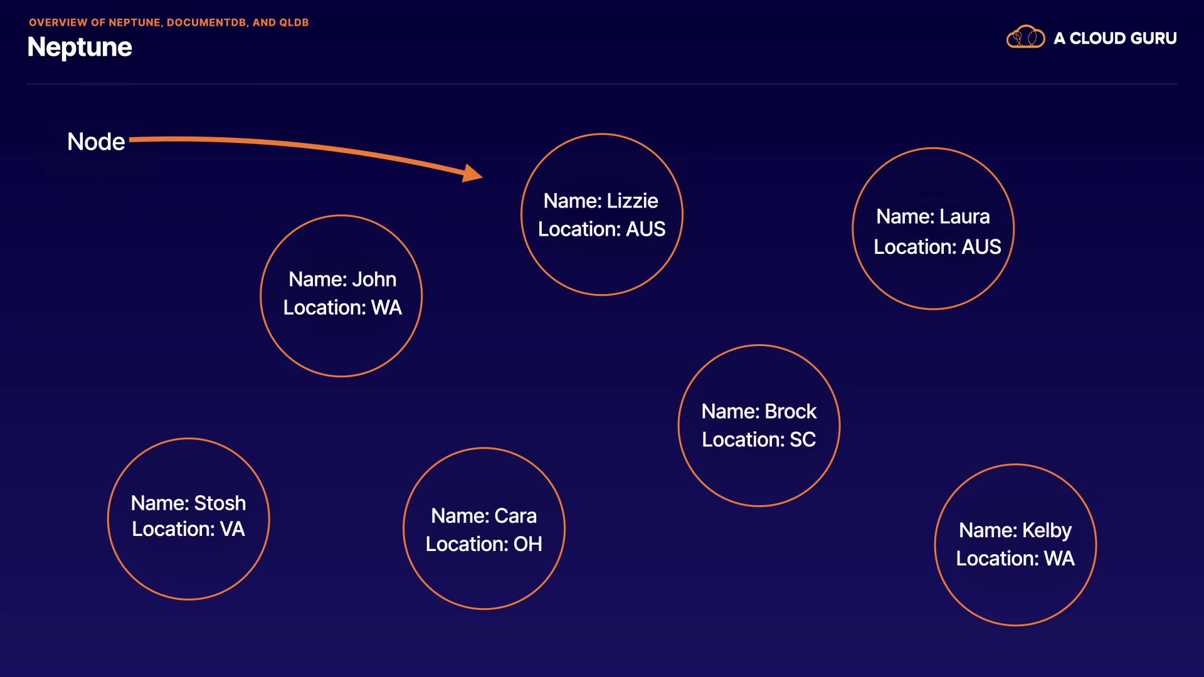Click the A Cloud Guru cloud logo icon

pyautogui.click(x=1025, y=38)
